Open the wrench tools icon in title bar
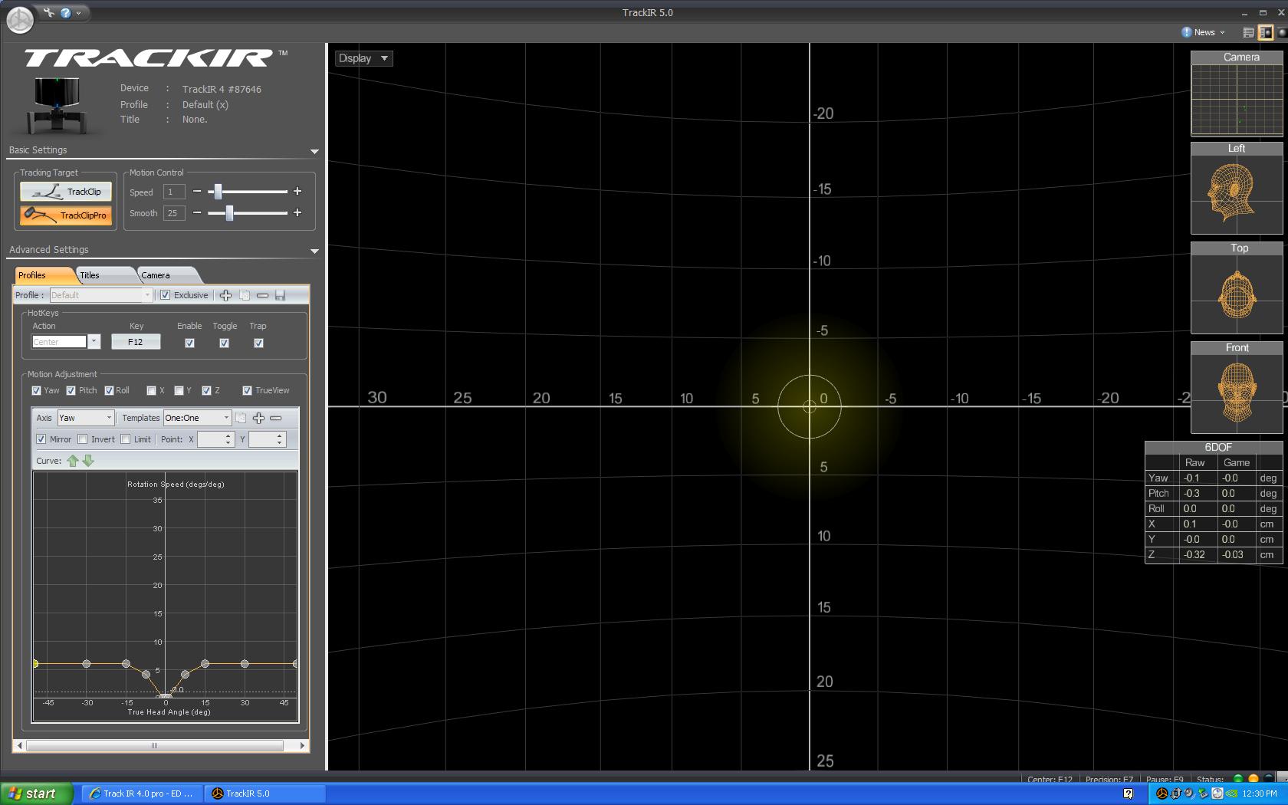The image size is (1288, 805). coord(49,12)
